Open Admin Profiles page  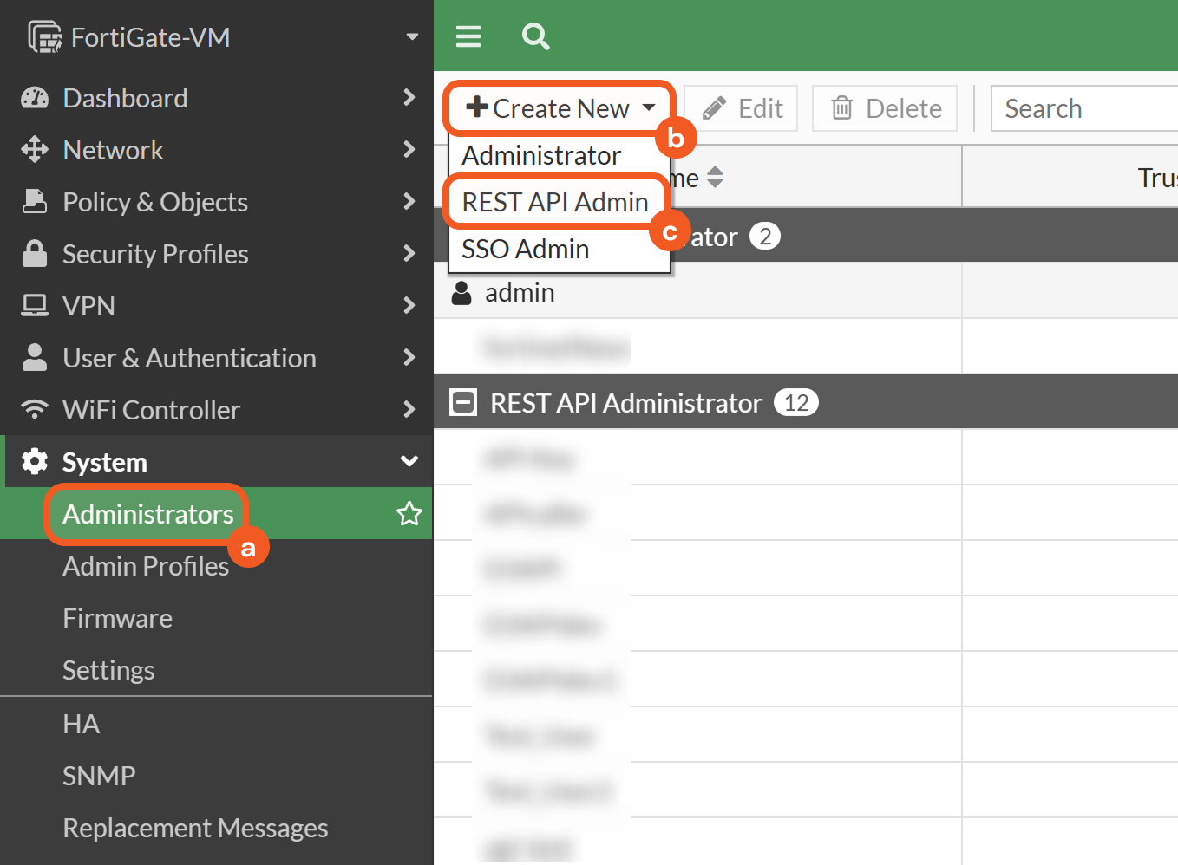coord(146,566)
